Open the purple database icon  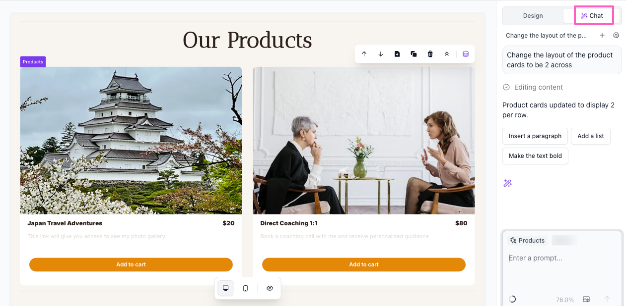(x=466, y=54)
